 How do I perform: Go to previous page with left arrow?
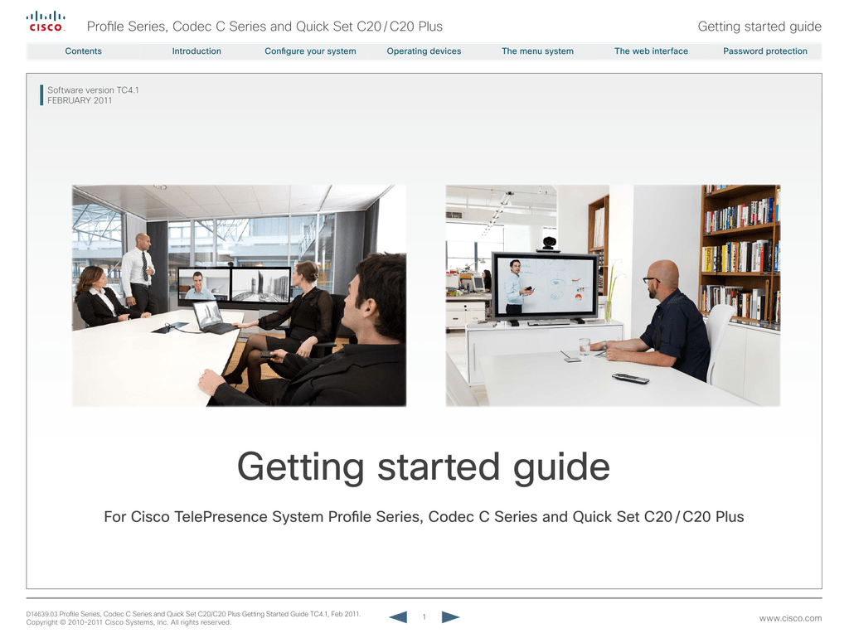[x=398, y=616]
